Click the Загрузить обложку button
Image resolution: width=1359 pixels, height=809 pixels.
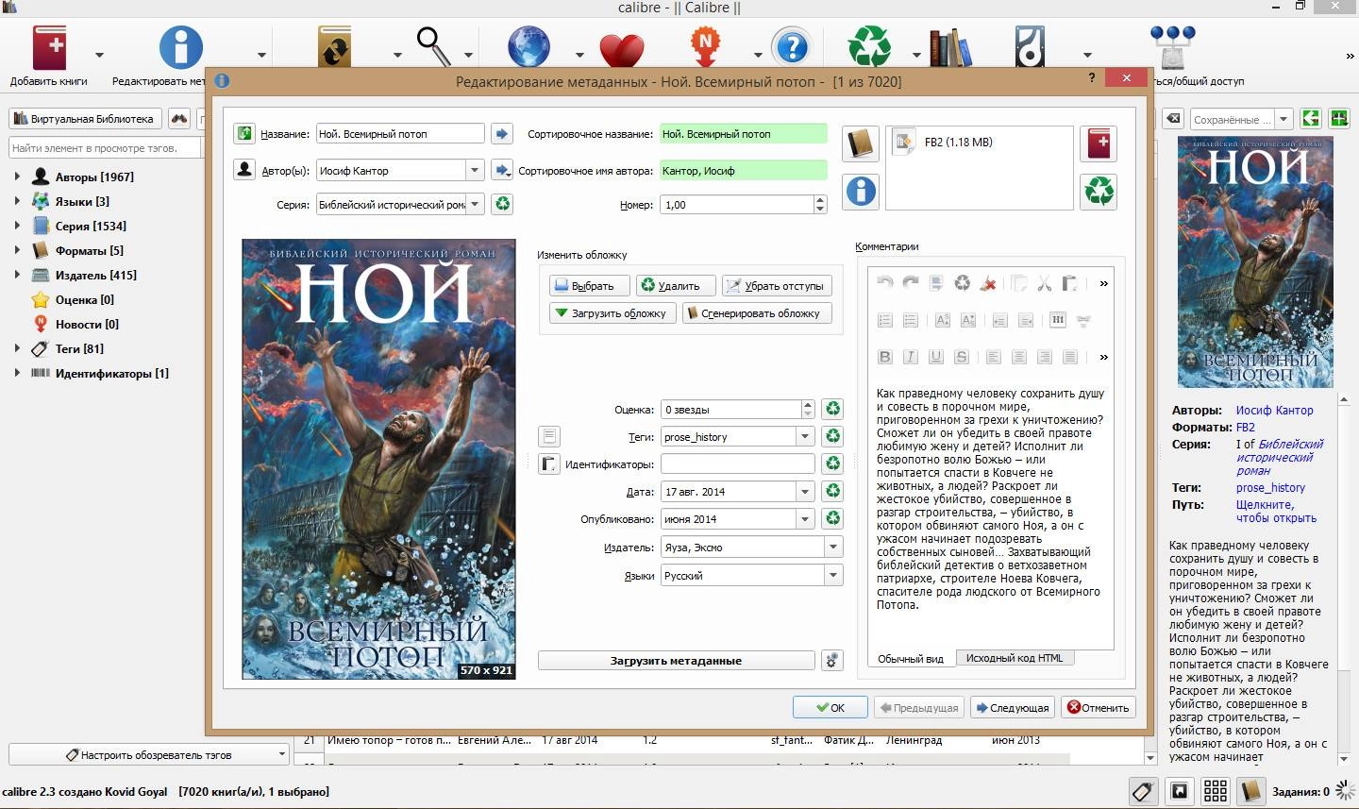click(x=612, y=313)
